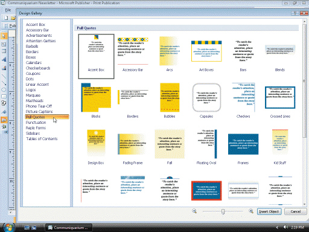Image resolution: width=309 pixels, height=232 pixels.
Task: Zoom out with the magnifier minus icon
Action: coord(194,211)
